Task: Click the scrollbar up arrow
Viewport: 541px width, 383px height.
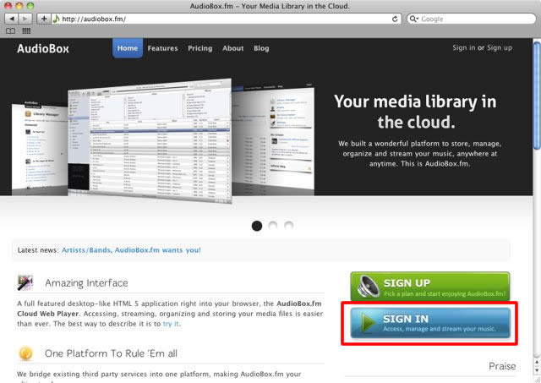Action: click(x=537, y=362)
